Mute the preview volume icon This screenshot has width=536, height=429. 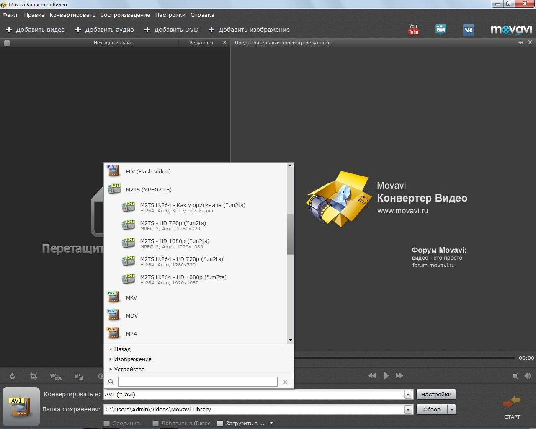527,376
